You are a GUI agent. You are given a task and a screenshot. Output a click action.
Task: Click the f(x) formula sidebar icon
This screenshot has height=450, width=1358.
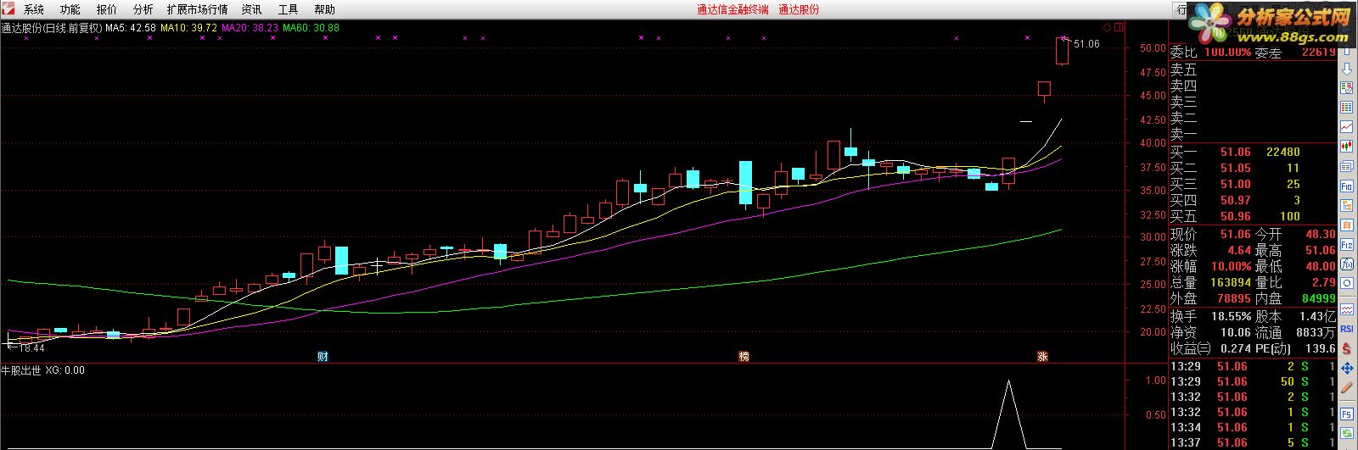pos(1347,264)
